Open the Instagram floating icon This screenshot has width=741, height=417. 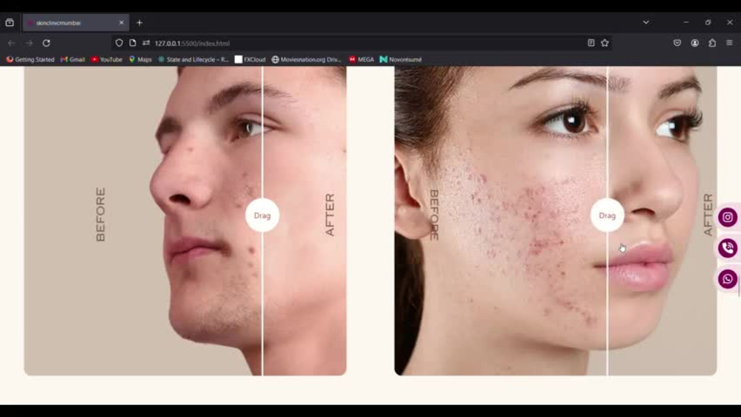tap(728, 217)
